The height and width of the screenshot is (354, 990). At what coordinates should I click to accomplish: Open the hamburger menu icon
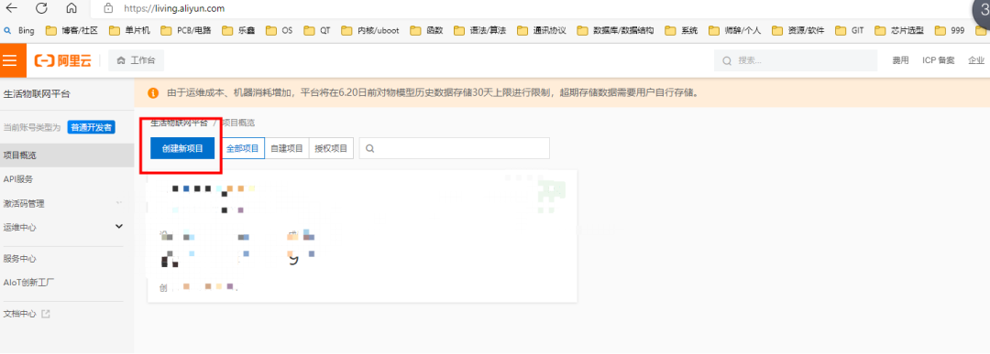pos(9,59)
